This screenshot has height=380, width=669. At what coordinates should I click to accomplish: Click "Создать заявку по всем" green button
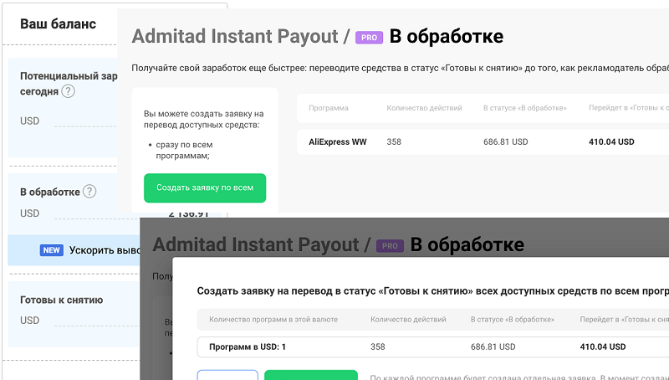(x=205, y=187)
